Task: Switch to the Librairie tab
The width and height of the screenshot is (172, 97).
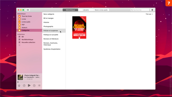Action: coord(86,10)
